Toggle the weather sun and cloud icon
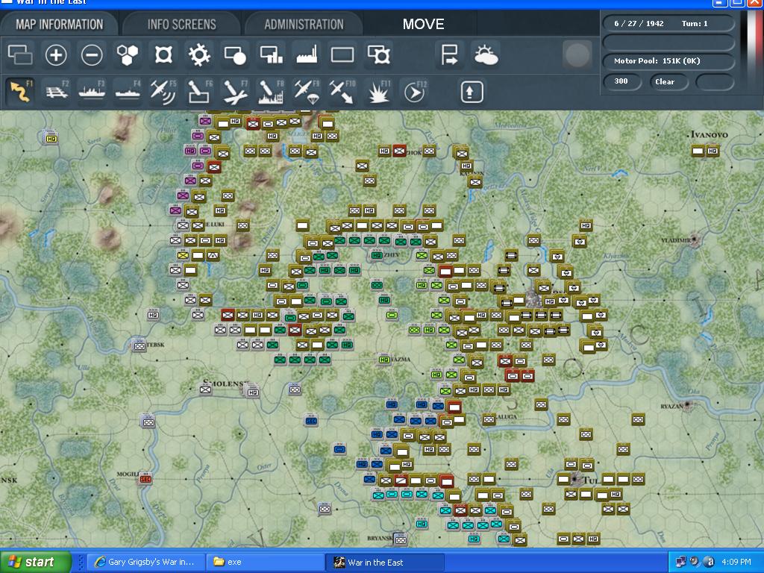This screenshot has width=764, height=573. pyautogui.click(x=485, y=54)
